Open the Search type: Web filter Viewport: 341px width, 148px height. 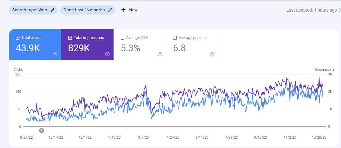click(x=29, y=10)
